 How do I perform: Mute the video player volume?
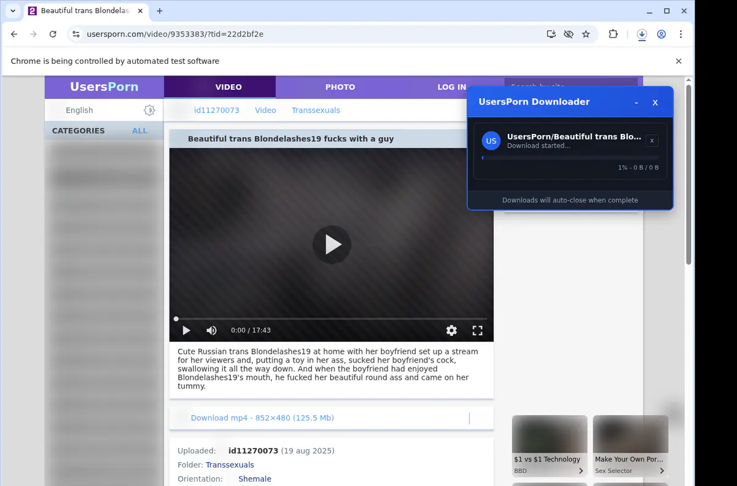[211, 331]
